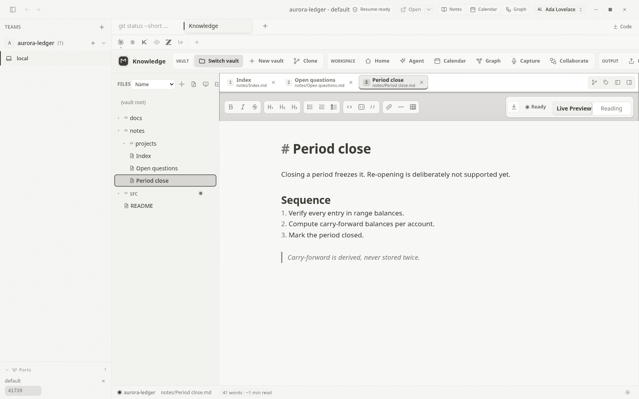The width and height of the screenshot is (639, 399).
Task: Insert a task checklist
Action: (x=334, y=107)
